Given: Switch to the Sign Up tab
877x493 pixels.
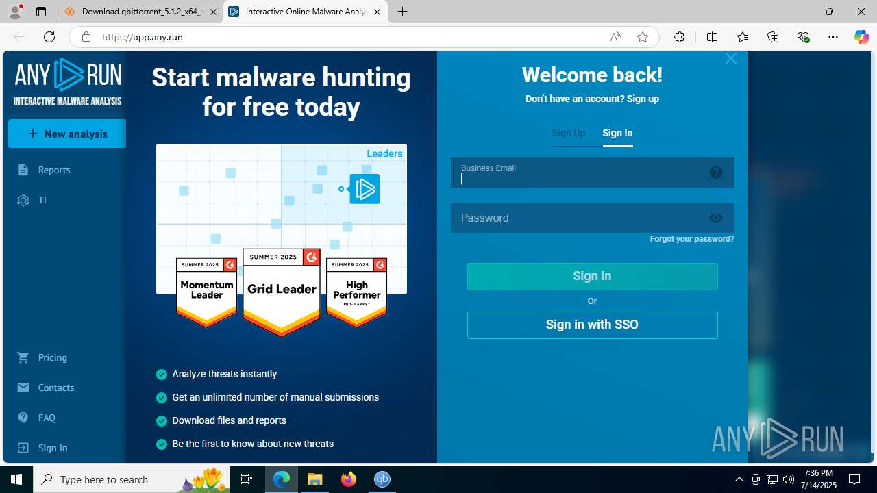Looking at the screenshot, I should [x=569, y=133].
